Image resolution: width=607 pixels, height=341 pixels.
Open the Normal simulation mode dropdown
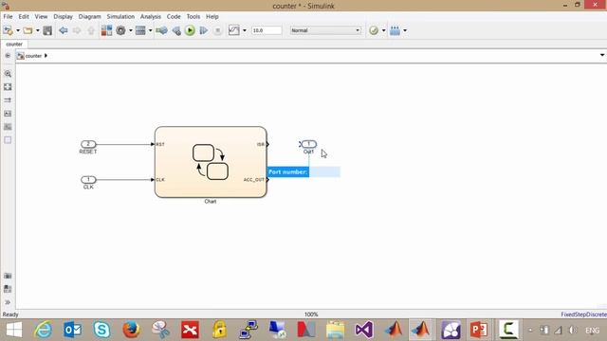pos(325,30)
